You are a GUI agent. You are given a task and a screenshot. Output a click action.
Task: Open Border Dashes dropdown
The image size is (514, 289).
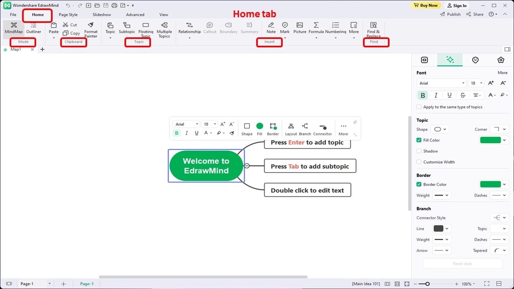(499, 195)
